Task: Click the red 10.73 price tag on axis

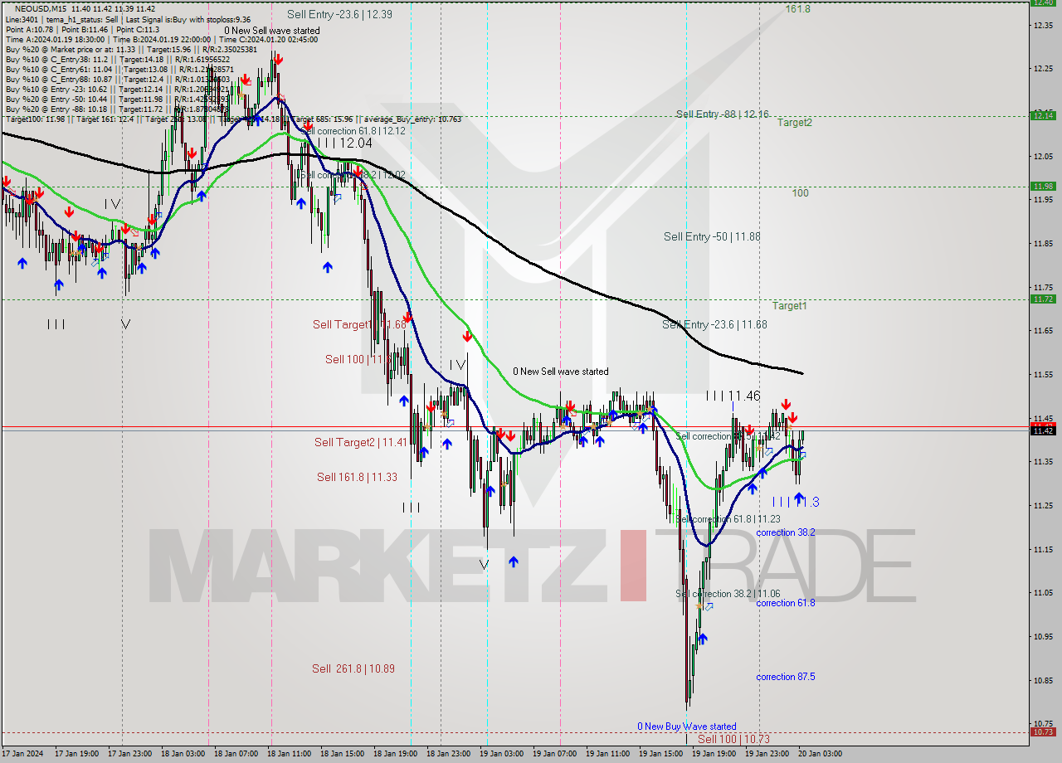Action: [1043, 731]
